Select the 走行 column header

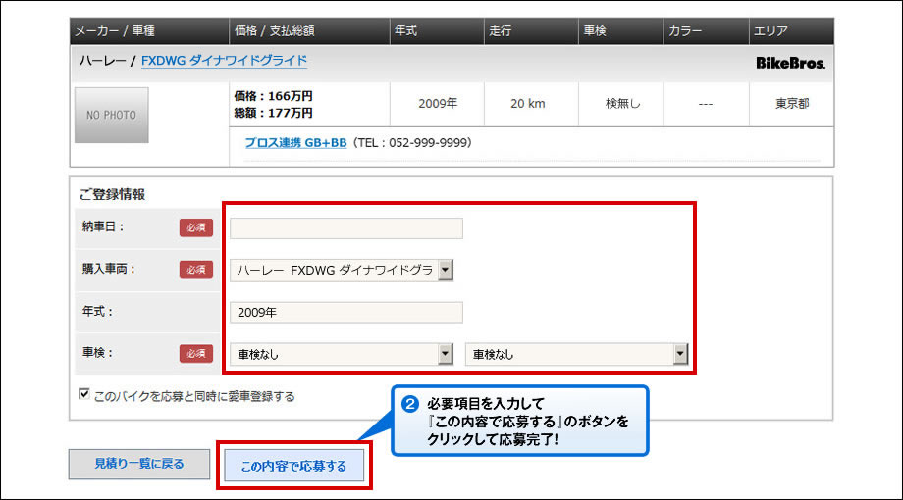[x=501, y=31]
